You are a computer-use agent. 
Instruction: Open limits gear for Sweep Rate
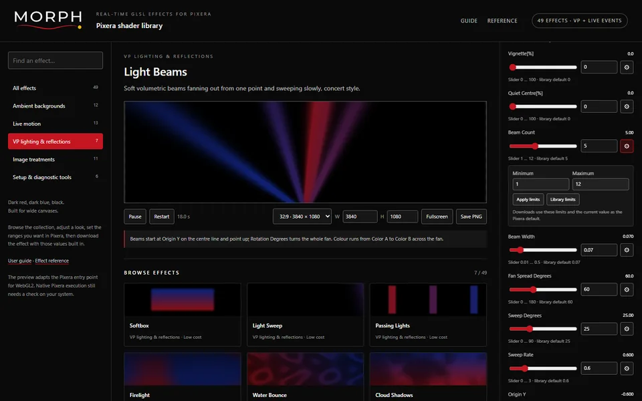(627, 368)
